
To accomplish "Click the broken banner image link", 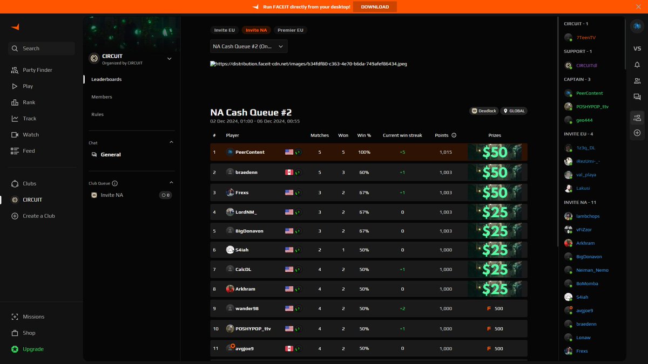I will click(x=308, y=64).
